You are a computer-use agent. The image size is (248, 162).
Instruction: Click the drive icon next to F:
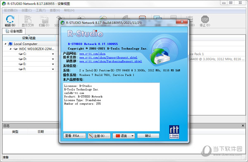[21, 69]
